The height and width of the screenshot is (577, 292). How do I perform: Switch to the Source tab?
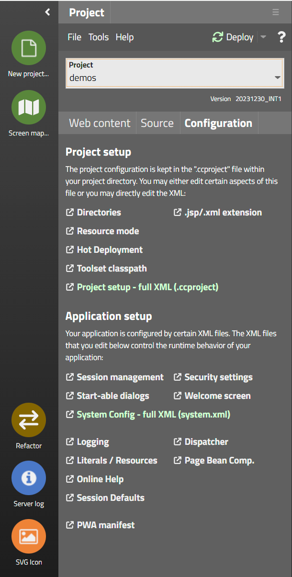[x=157, y=123]
